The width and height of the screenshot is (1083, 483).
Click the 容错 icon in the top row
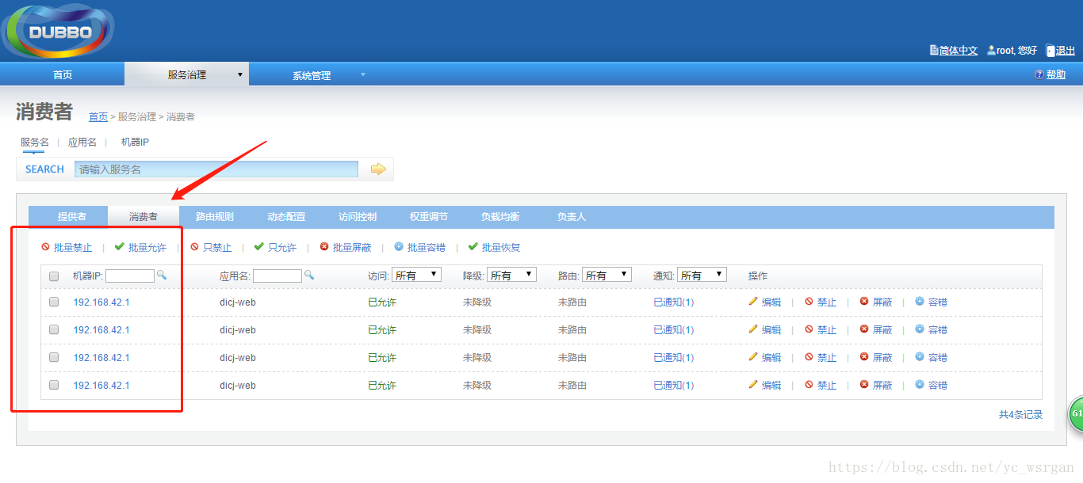920,302
